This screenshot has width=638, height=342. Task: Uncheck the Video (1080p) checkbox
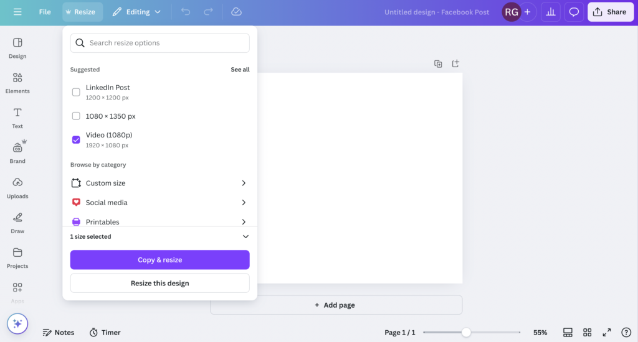pos(76,140)
